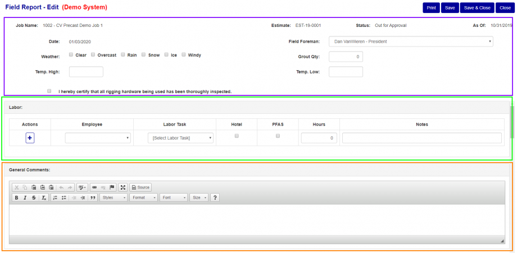Click the Redo arrow in the editor
The image size is (517, 253).
point(70,187)
